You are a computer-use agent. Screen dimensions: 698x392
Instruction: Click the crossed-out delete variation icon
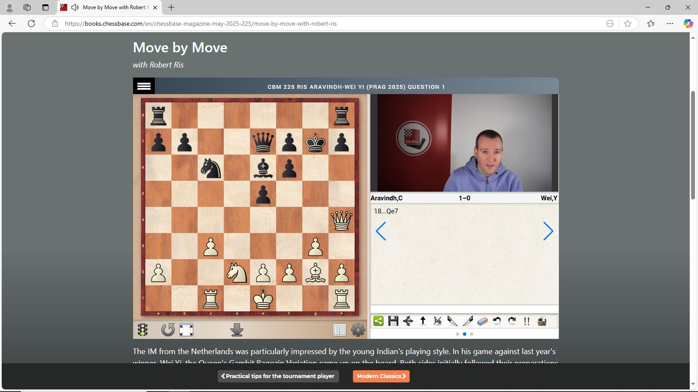438,321
